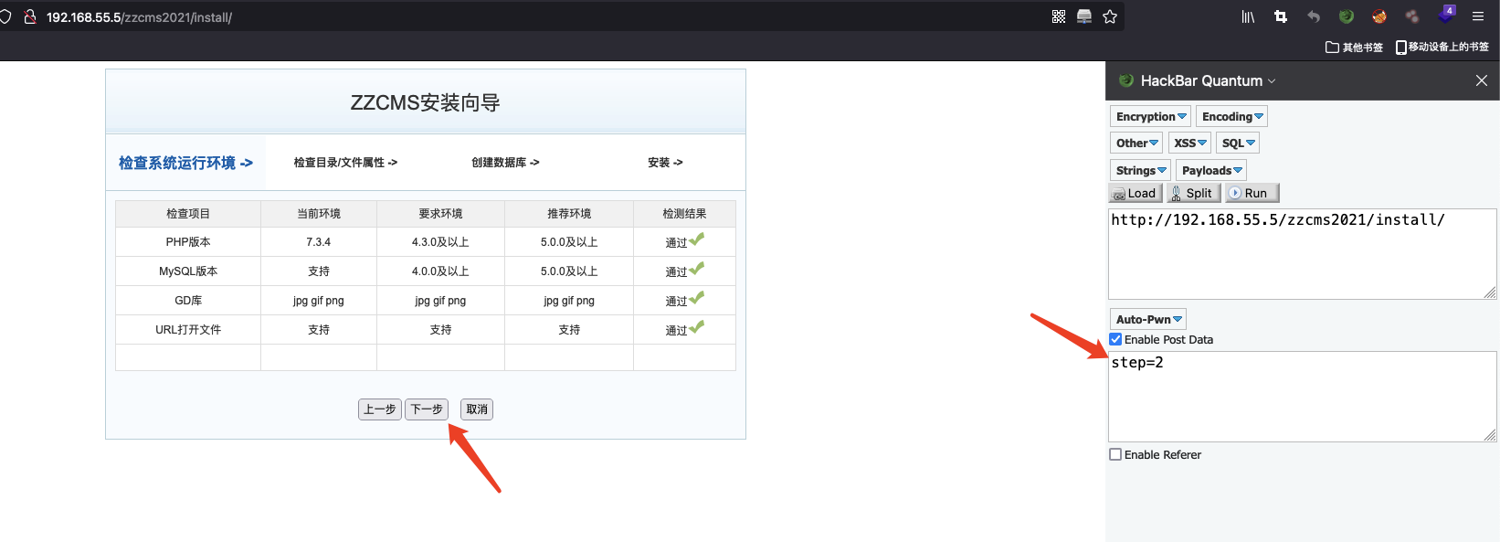Image resolution: width=1500 pixels, height=542 pixels.
Task: Click the Split button in HackBar
Action: [x=1192, y=193]
